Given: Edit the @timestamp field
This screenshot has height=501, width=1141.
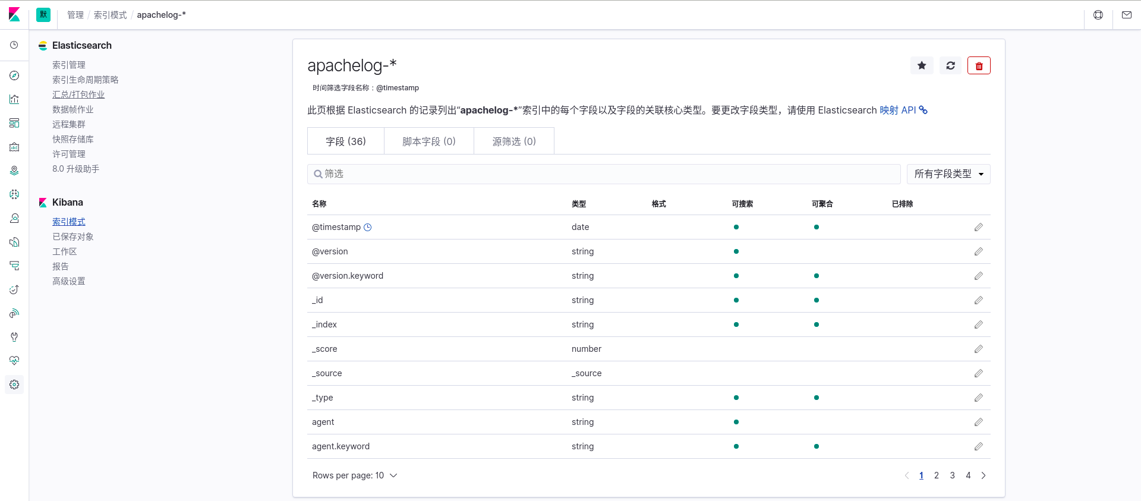Looking at the screenshot, I should pyautogui.click(x=979, y=227).
